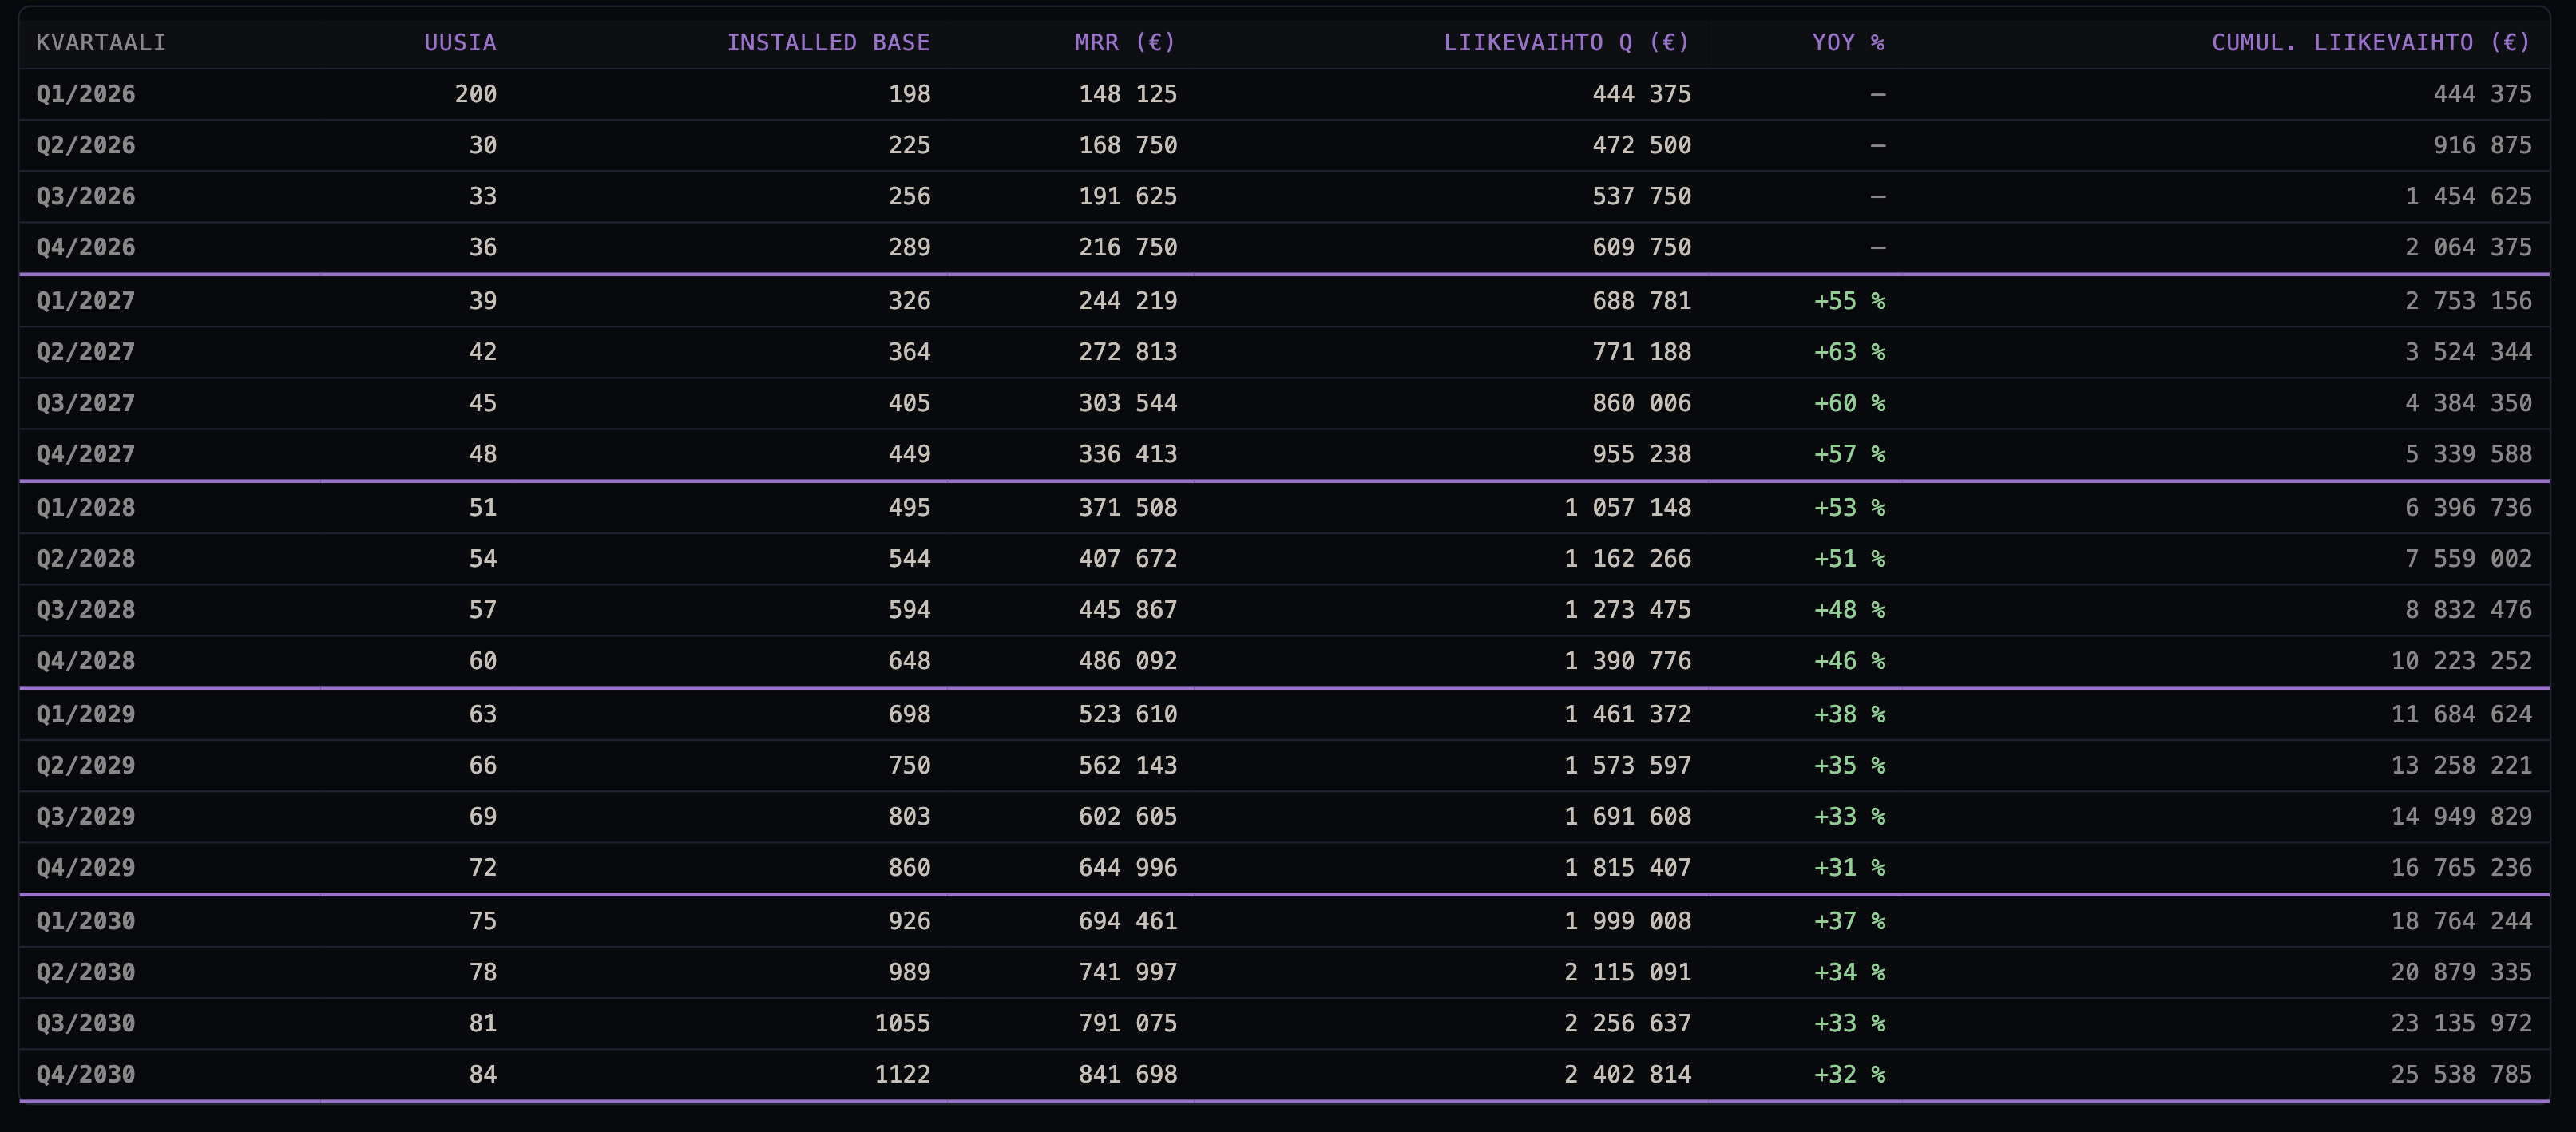
Task: Select the UUSIA column header
Action: pos(460,42)
